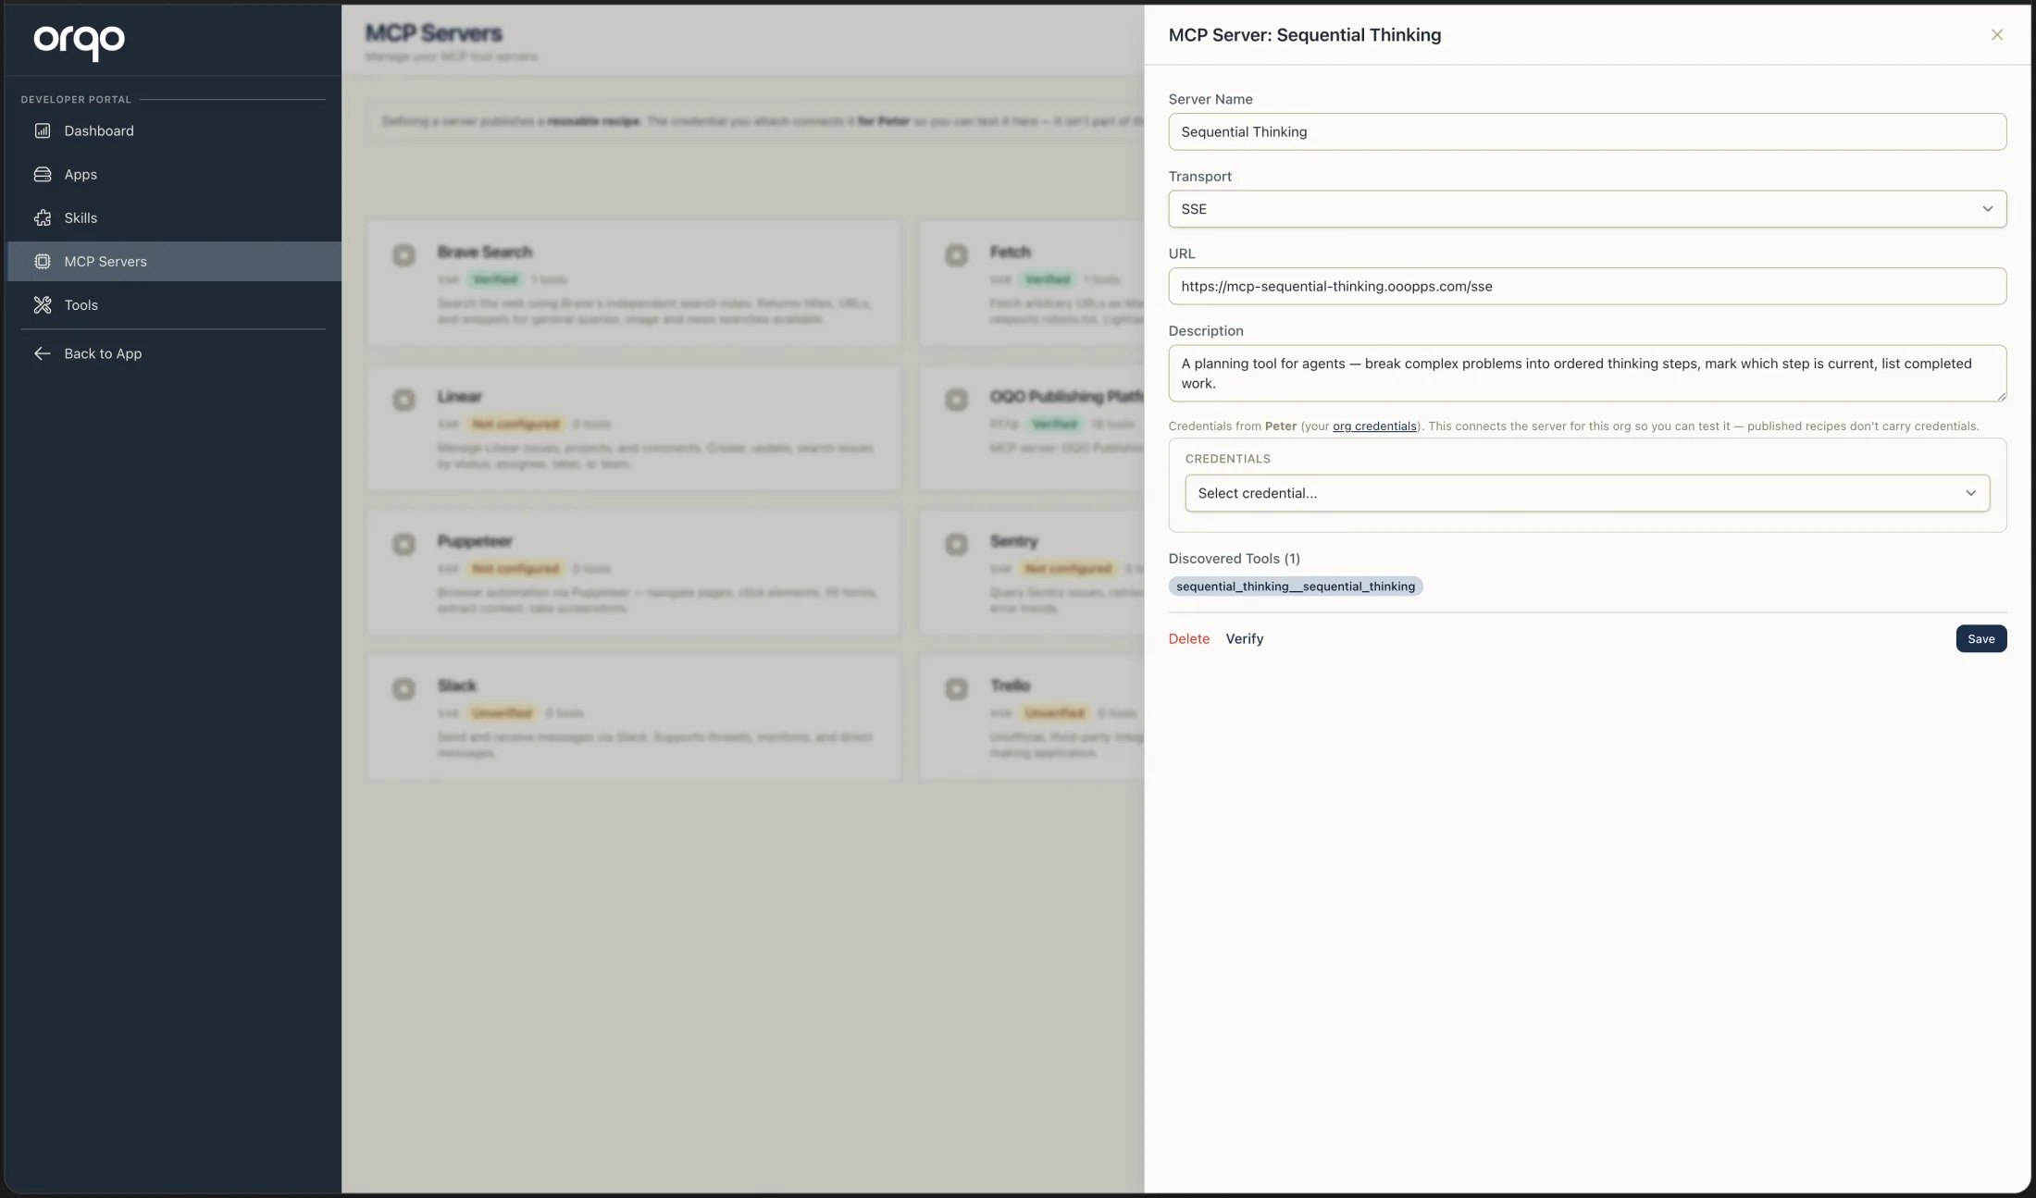This screenshot has width=2036, height=1198.
Task: Click the Server Name input field
Action: tap(1587, 131)
